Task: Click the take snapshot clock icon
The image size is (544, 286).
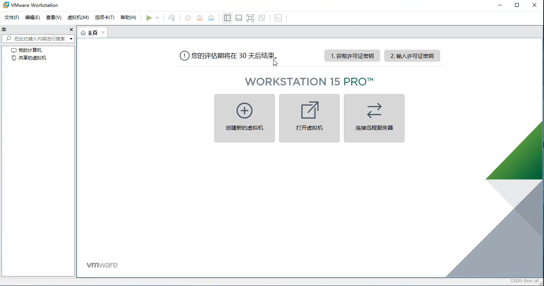Action: (x=188, y=18)
